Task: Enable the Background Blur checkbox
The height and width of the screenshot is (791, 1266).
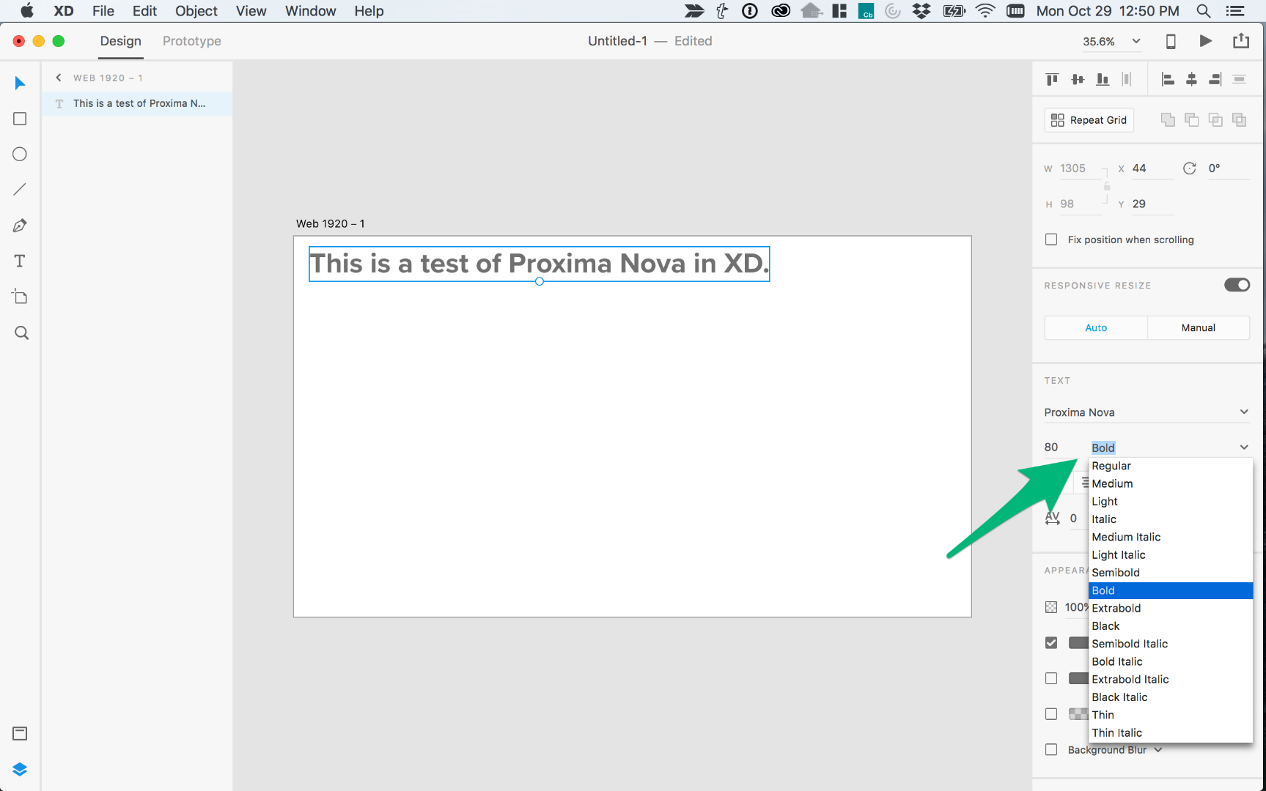Action: (1051, 750)
